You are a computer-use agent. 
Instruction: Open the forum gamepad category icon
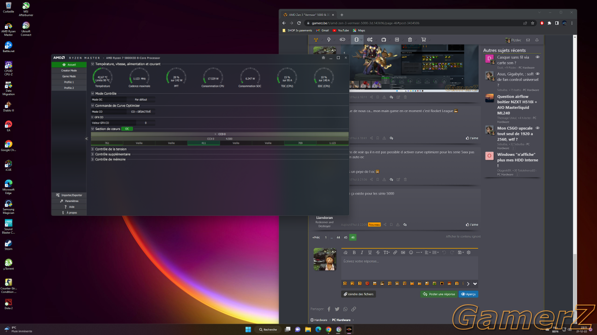(x=342, y=40)
